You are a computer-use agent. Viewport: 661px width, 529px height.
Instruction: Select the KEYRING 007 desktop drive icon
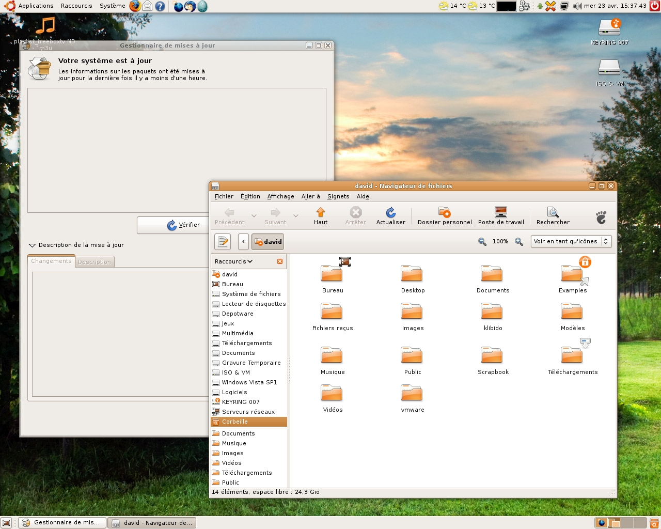point(610,32)
